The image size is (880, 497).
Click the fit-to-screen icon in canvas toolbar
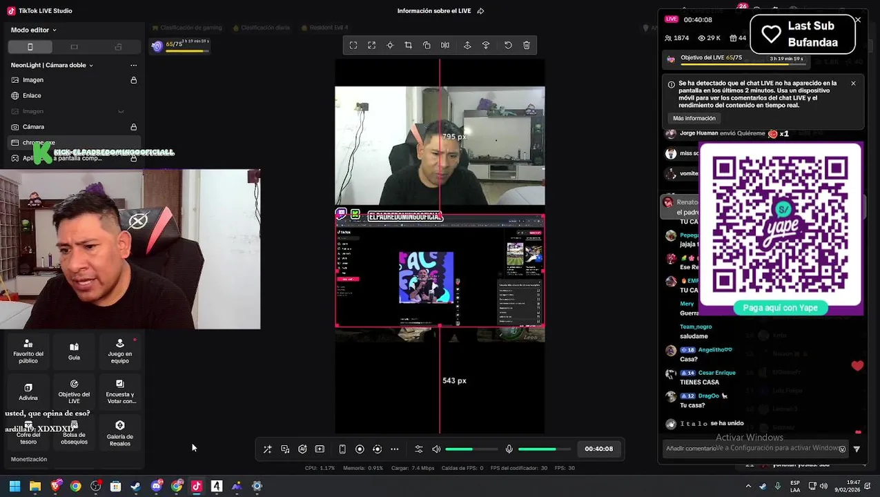(353, 45)
